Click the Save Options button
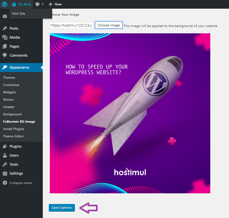Image resolution: width=229 pixels, height=218 pixels. pos(62,208)
